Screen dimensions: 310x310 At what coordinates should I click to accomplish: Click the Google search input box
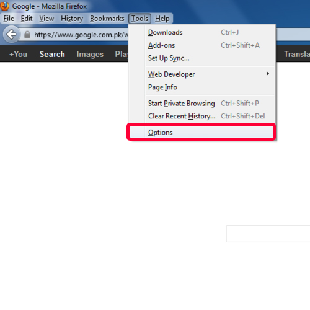pyautogui.click(x=268, y=234)
